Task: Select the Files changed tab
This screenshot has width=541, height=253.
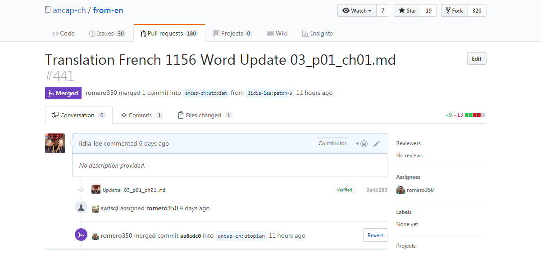Action: tap(205, 115)
